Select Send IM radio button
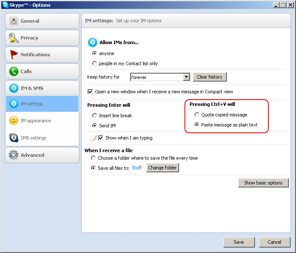Screen dimensions: 296x253 point(94,126)
